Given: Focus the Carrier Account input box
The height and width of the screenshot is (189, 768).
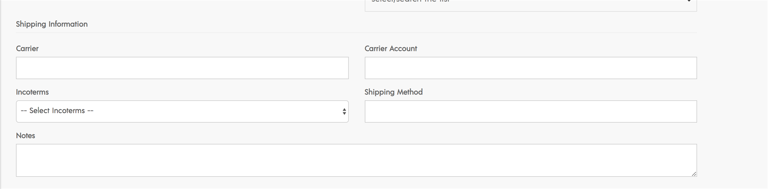Looking at the screenshot, I should point(530,68).
